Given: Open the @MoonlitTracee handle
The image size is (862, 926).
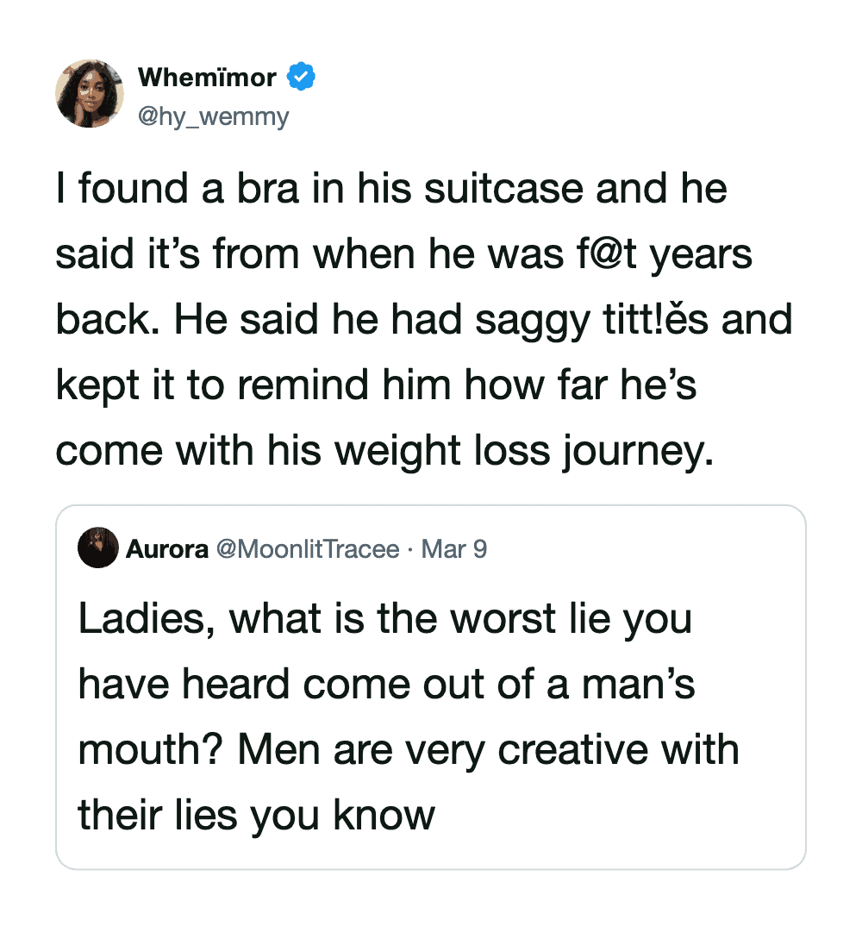Looking at the screenshot, I should (x=307, y=548).
